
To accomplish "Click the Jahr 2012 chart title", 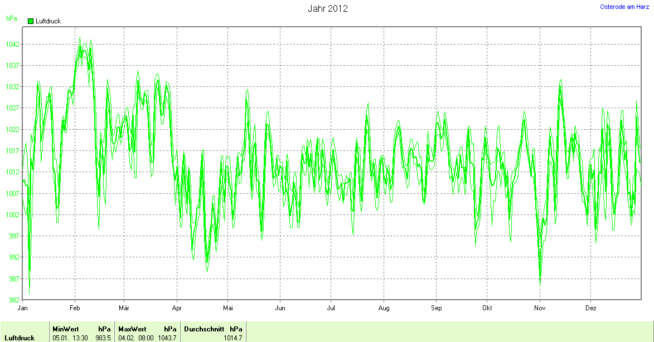I will [x=328, y=8].
